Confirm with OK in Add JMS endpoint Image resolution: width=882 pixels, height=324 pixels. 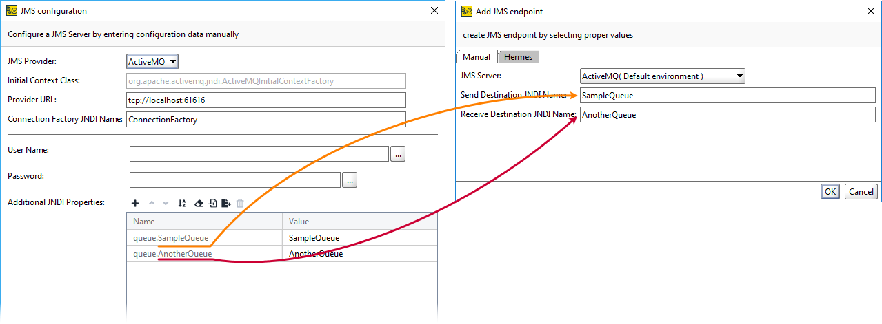coord(830,192)
